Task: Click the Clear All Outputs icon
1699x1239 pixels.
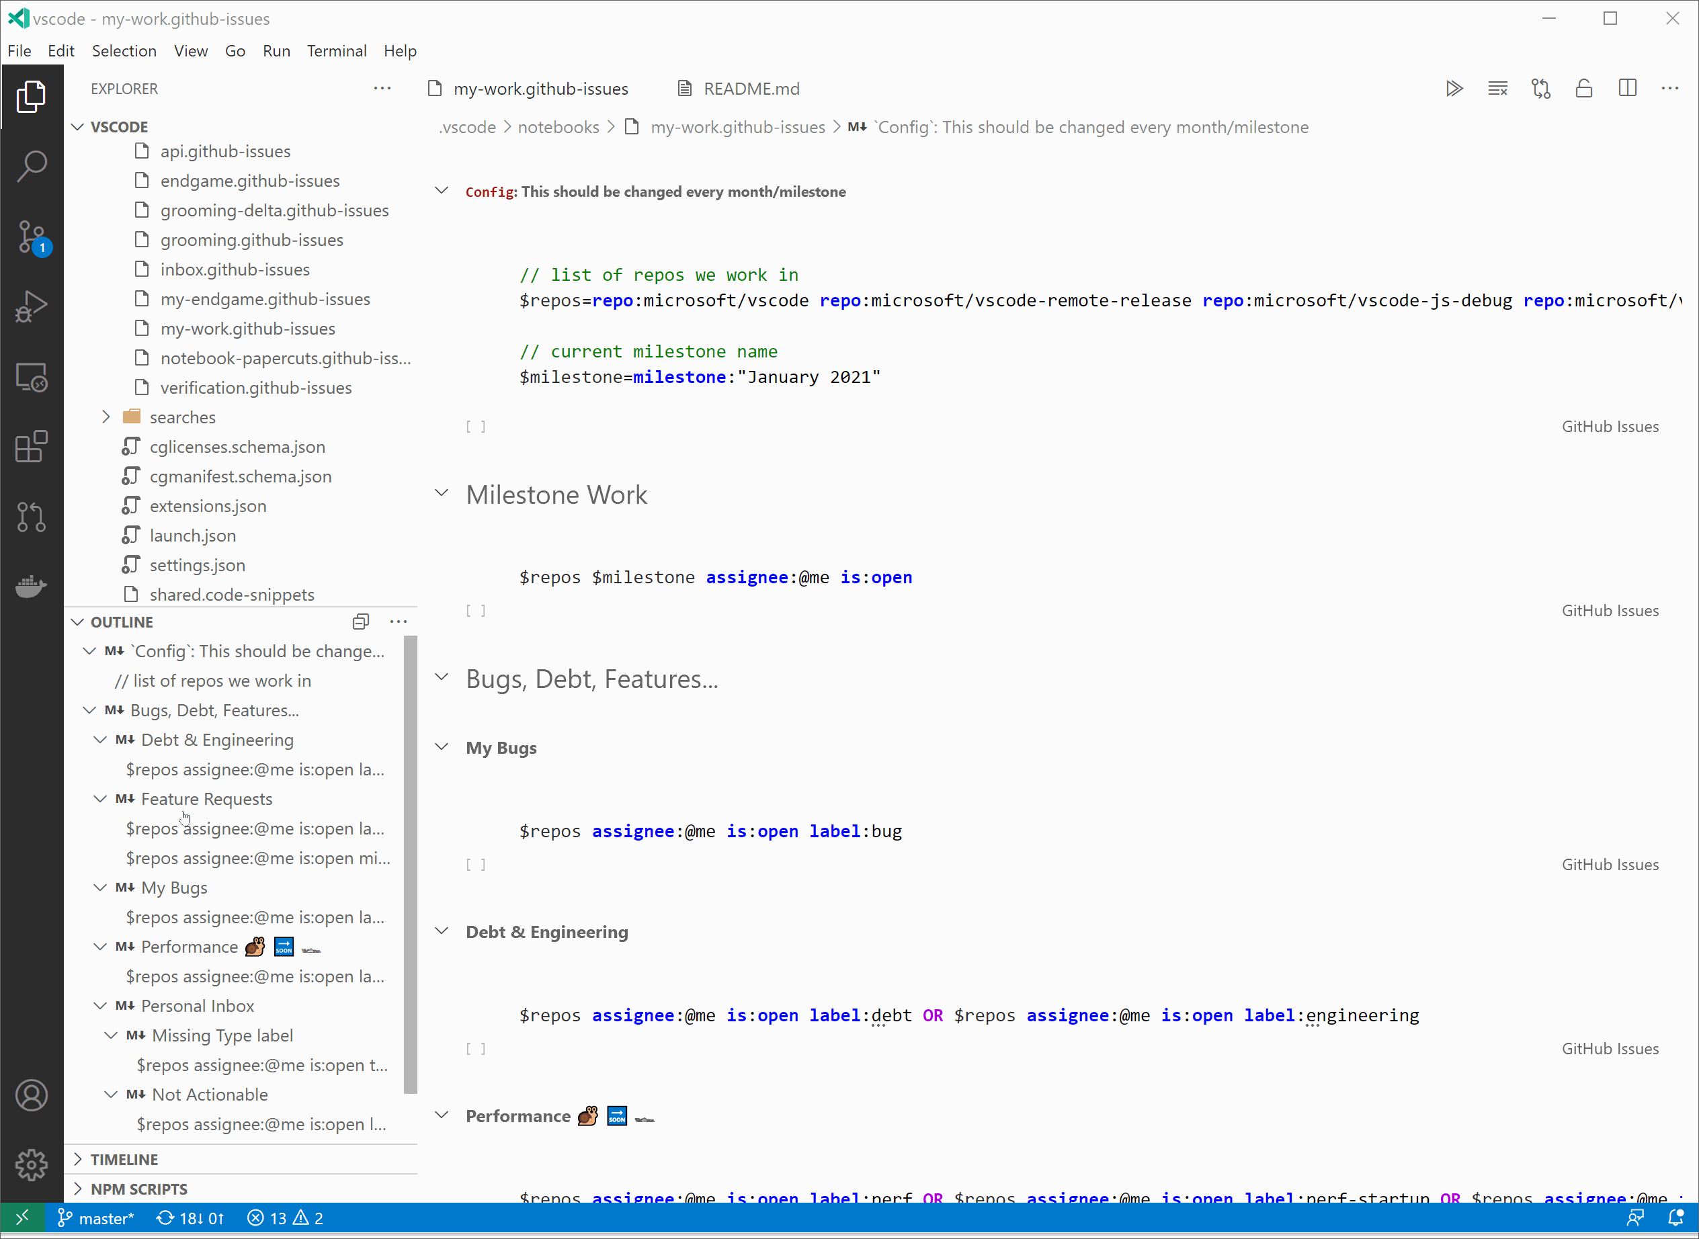Action: (1497, 89)
